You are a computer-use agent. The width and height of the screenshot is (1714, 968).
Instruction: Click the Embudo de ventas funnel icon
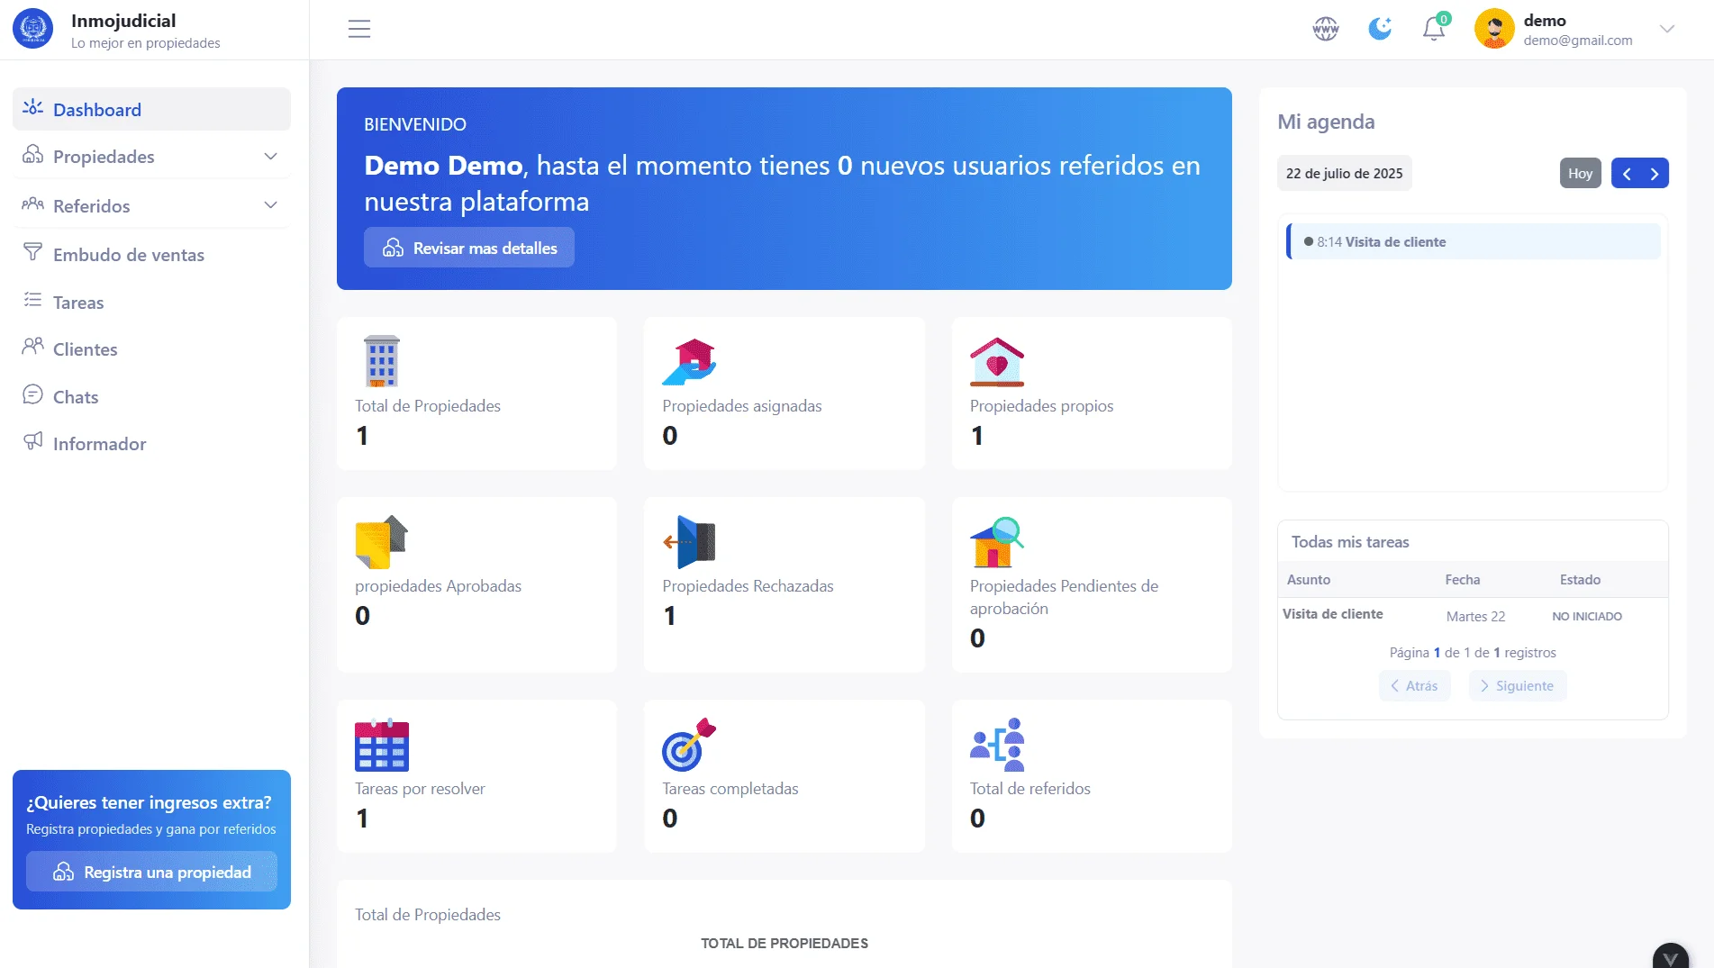[32, 252]
